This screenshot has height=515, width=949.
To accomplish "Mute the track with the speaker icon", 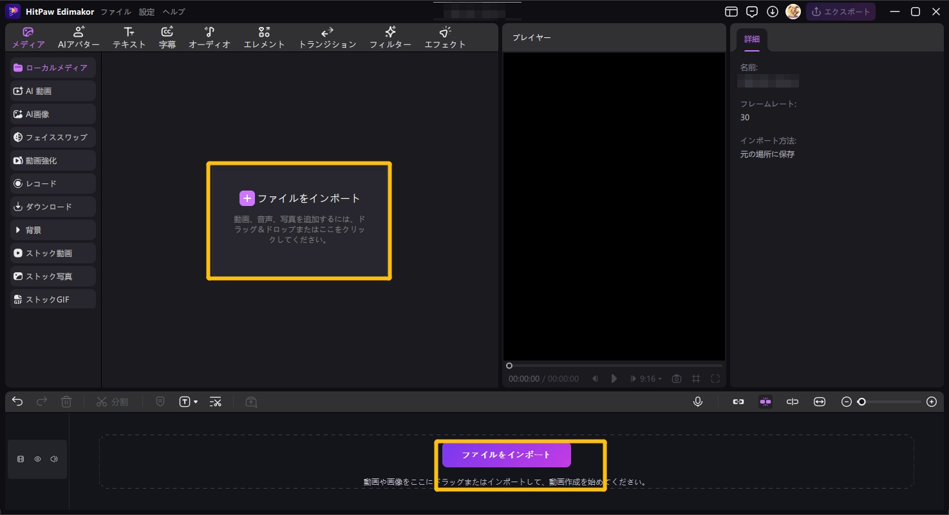I will [54, 459].
